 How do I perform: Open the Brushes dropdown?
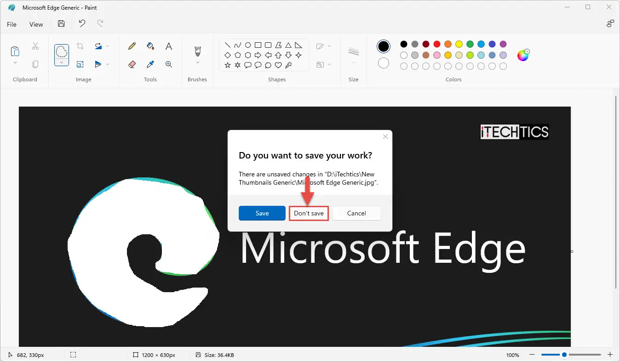(198, 62)
